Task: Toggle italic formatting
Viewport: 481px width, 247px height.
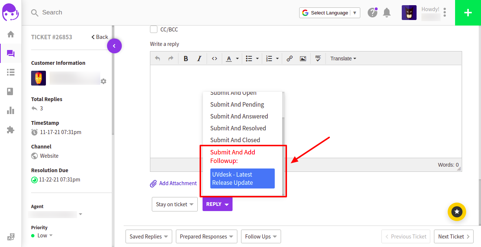Action: [199, 59]
